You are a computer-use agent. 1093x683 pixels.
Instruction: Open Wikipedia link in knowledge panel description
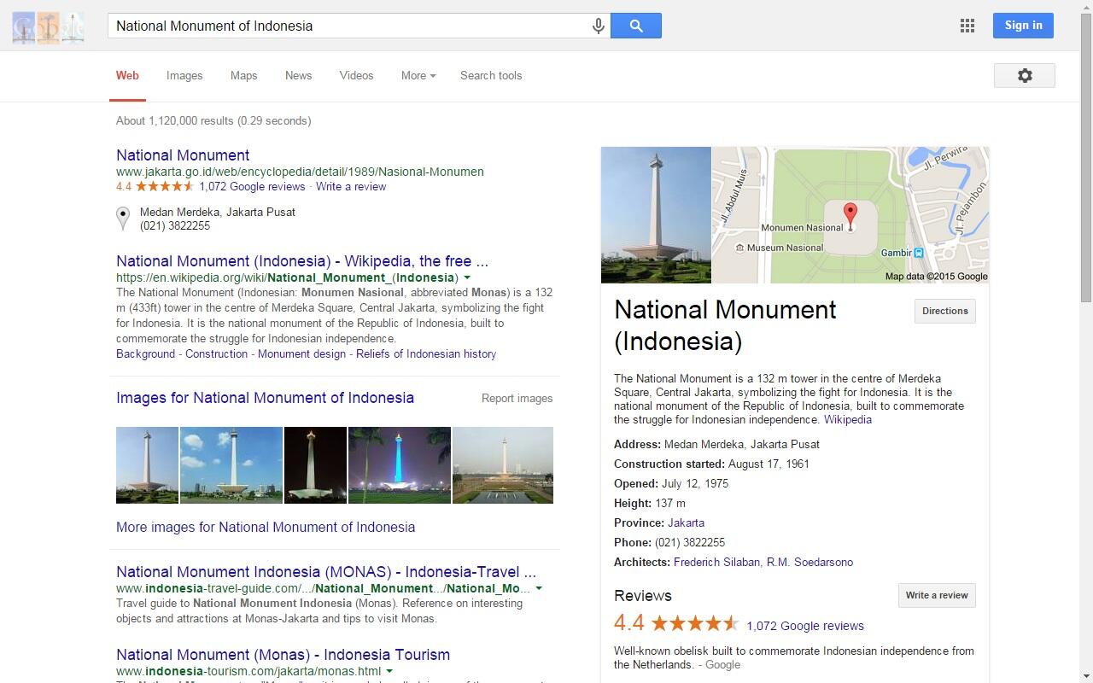(x=847, y=419)
